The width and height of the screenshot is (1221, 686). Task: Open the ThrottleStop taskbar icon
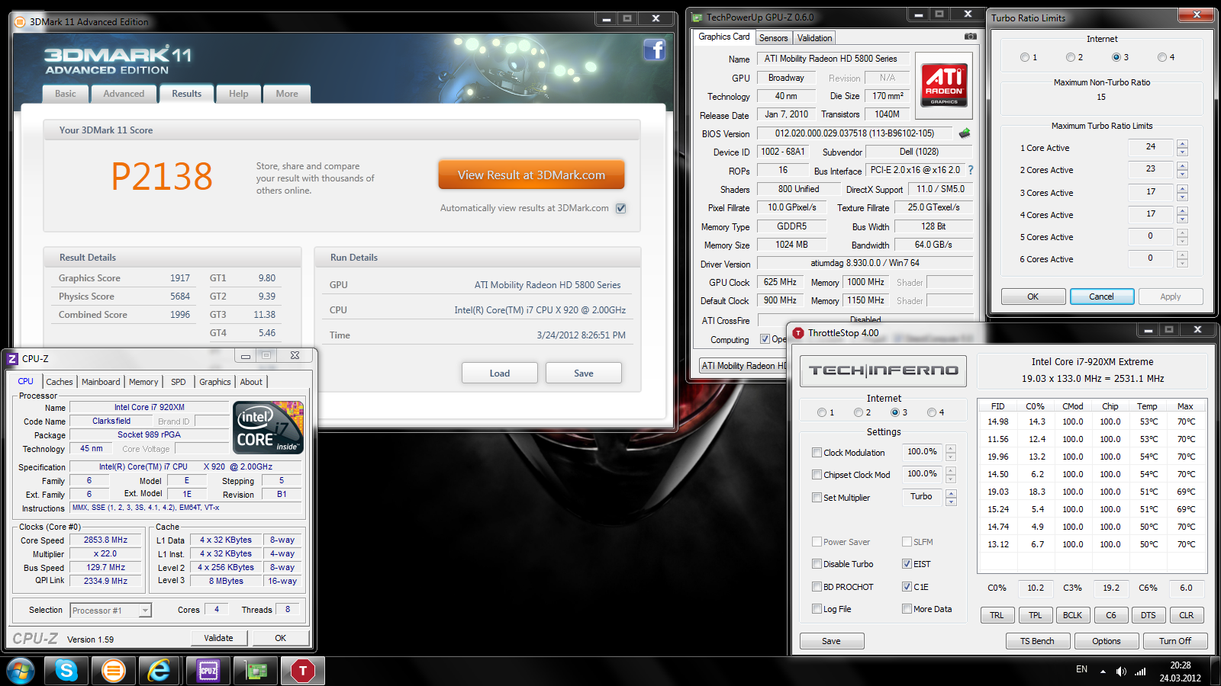(303, 671)
